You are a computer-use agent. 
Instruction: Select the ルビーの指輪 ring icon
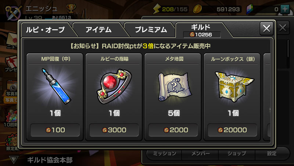[114, 86]
